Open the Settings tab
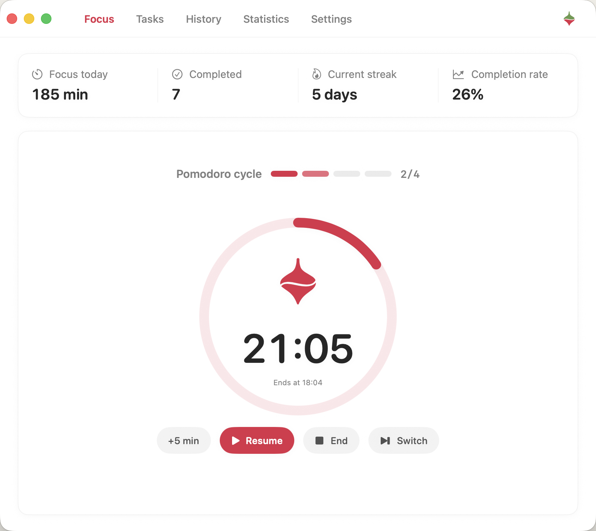The width and height of the screenshot is (596, 531). coord(331,19)
